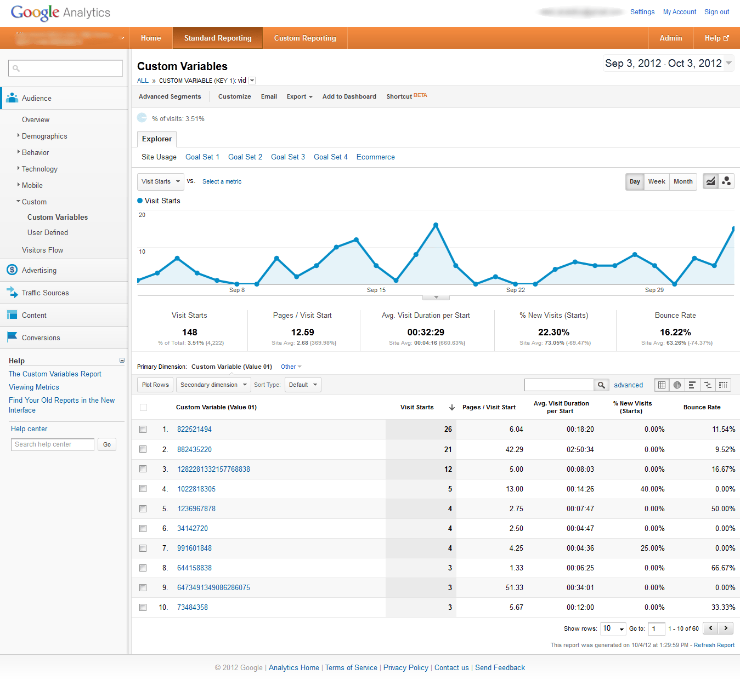Go to next page of rows
This screenshot has height=680, width=740.
[x=726, y=628]
